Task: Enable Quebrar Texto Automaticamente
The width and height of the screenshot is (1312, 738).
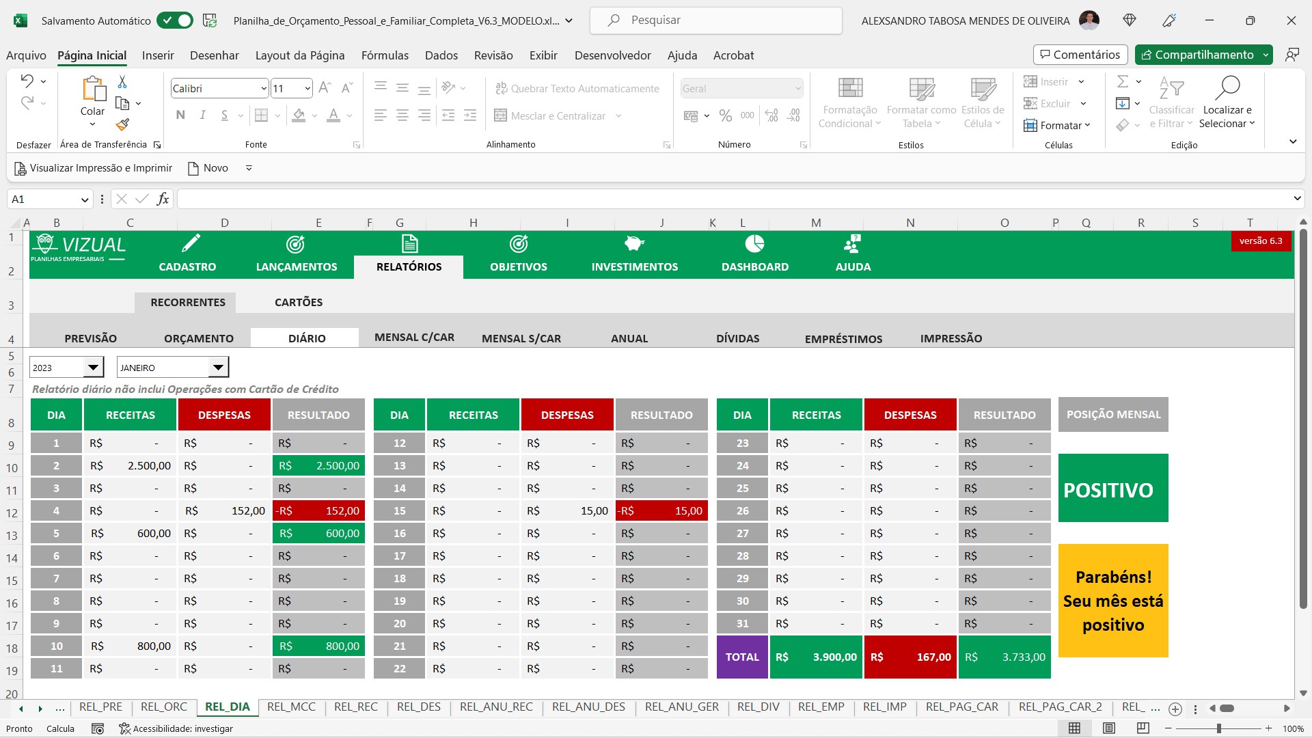Action: tap(577, 88)
